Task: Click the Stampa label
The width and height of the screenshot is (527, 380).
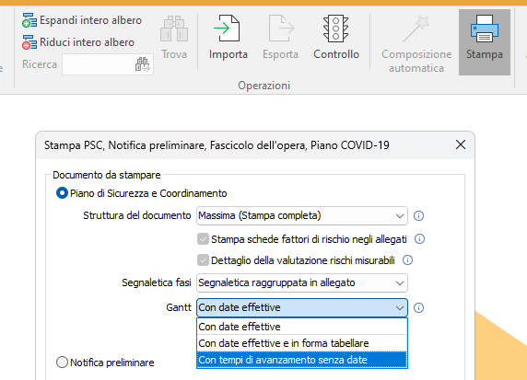Action: (485, 54)
